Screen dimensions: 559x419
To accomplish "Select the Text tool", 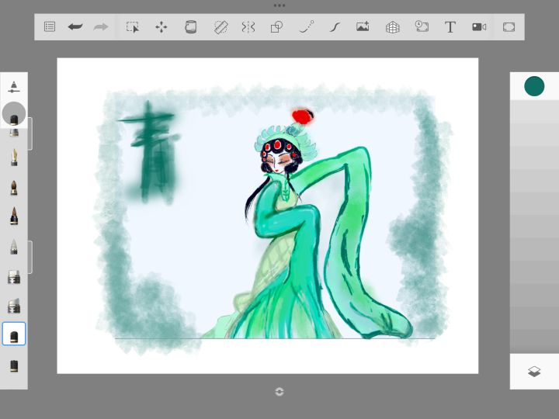I will coord(450,26).
